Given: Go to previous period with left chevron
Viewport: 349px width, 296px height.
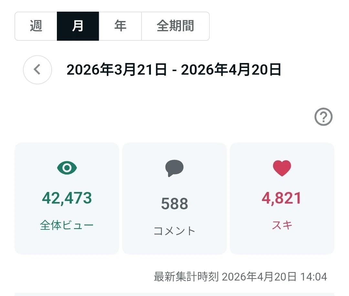Looking at the screenshot, I should (37, 70).
